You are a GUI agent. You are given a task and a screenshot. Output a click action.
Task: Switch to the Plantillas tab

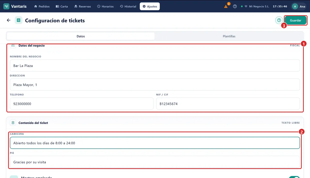coord(229,36)
